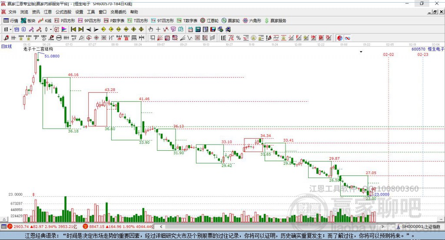Open the 9T四方形 tool
This screenshot has width=445, height=240.
[163, 21]
